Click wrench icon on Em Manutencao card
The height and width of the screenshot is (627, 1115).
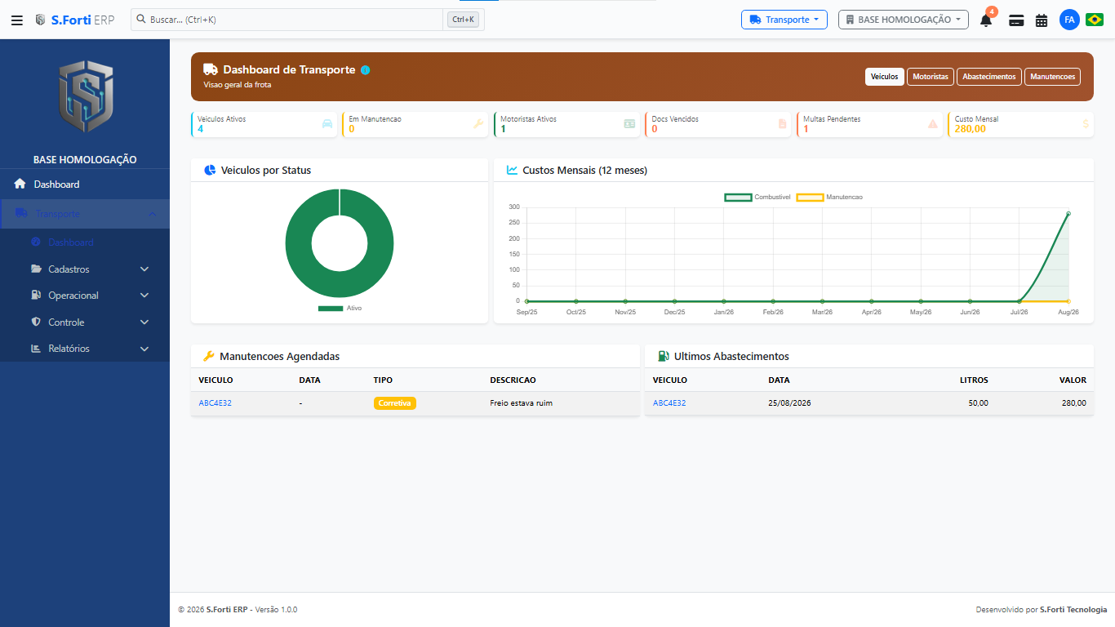[478, 124]
